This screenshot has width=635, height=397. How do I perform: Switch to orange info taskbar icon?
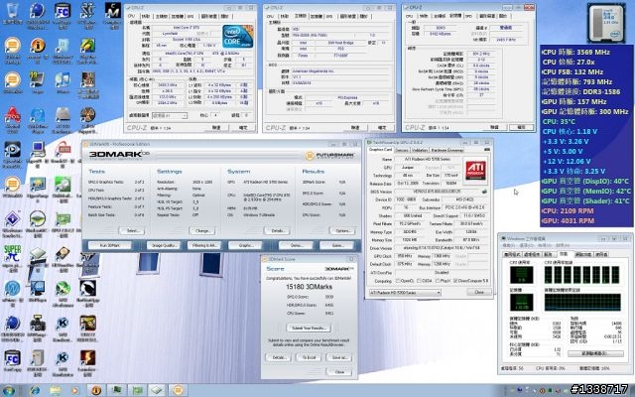click(x=96, y=390)
